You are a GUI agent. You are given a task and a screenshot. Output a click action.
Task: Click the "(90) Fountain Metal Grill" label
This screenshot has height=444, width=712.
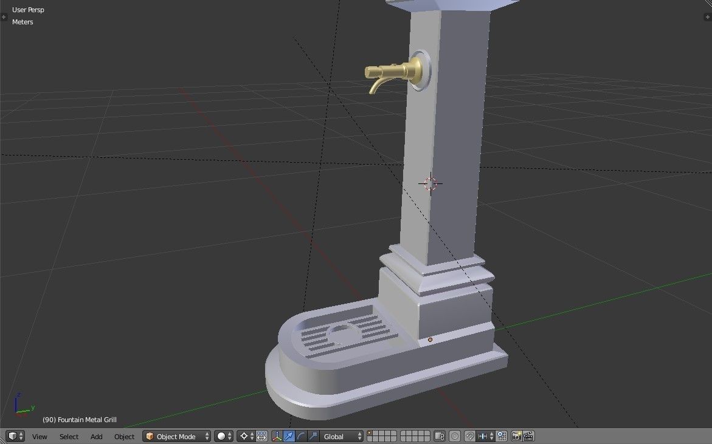coord(80,420)
